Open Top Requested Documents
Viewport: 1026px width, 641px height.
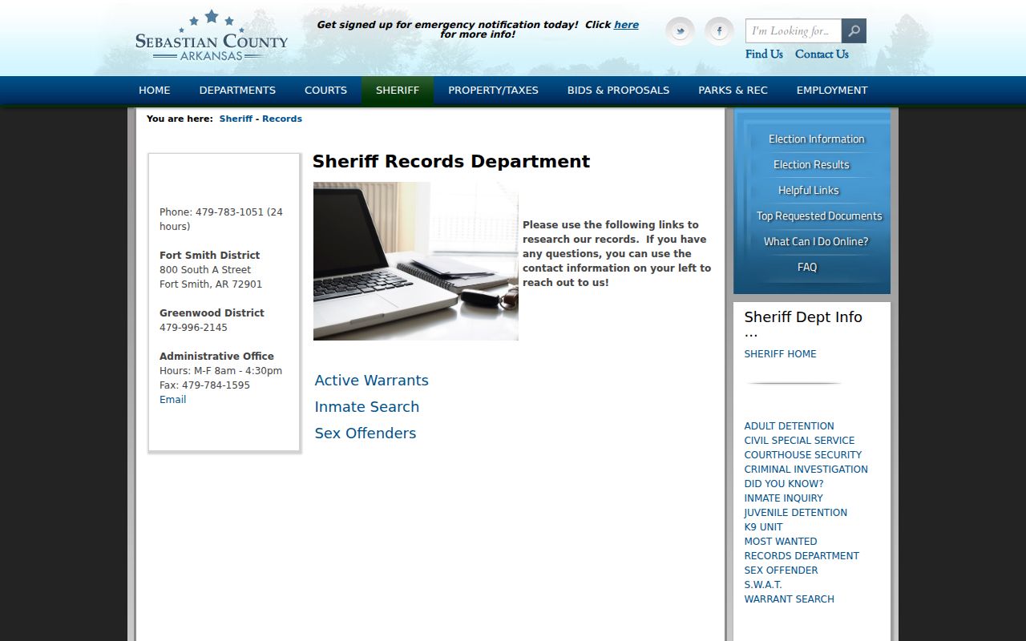click(819, 216)
